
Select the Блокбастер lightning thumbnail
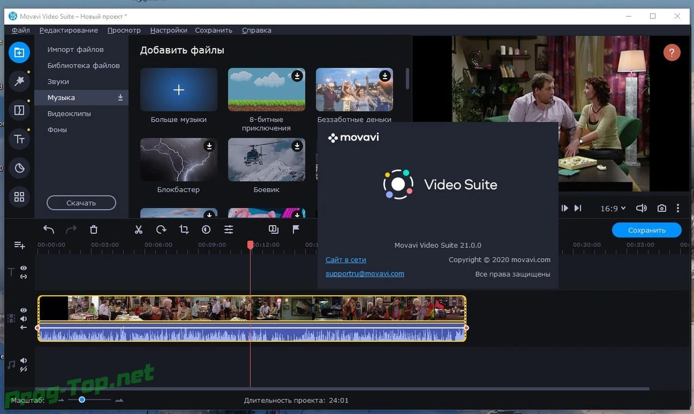tap(179, 159)
